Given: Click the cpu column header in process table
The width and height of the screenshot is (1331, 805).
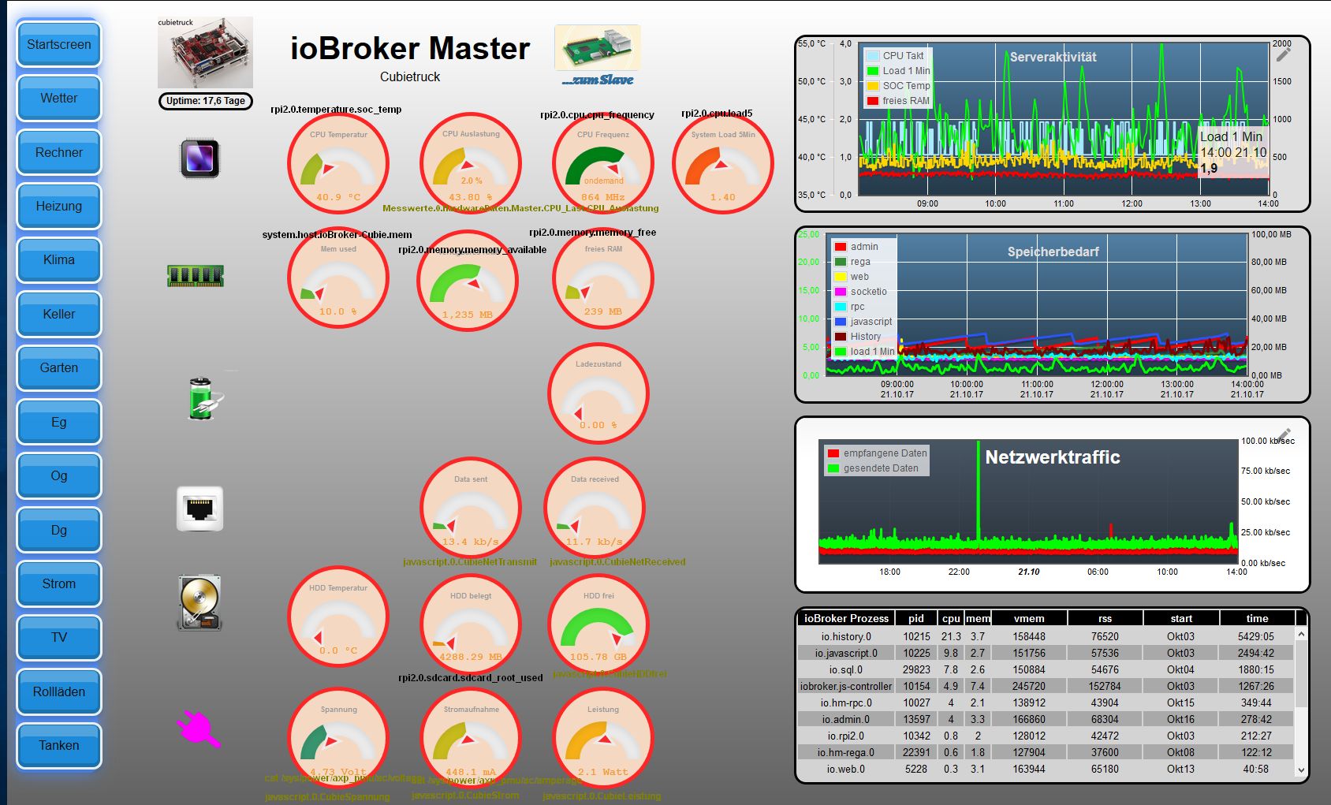Looking at the screenshot, I should click(x=951, y=618).
